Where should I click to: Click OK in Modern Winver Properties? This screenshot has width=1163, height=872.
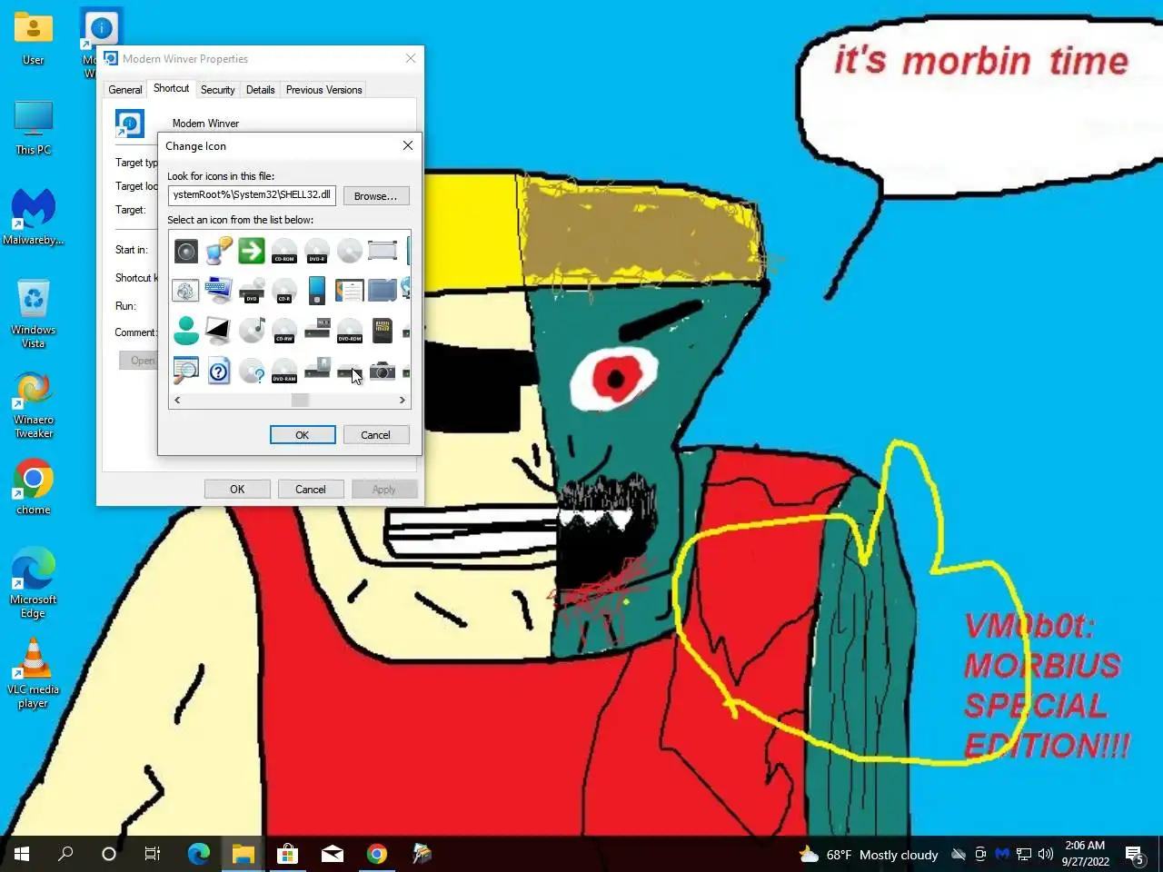[237, 489]
